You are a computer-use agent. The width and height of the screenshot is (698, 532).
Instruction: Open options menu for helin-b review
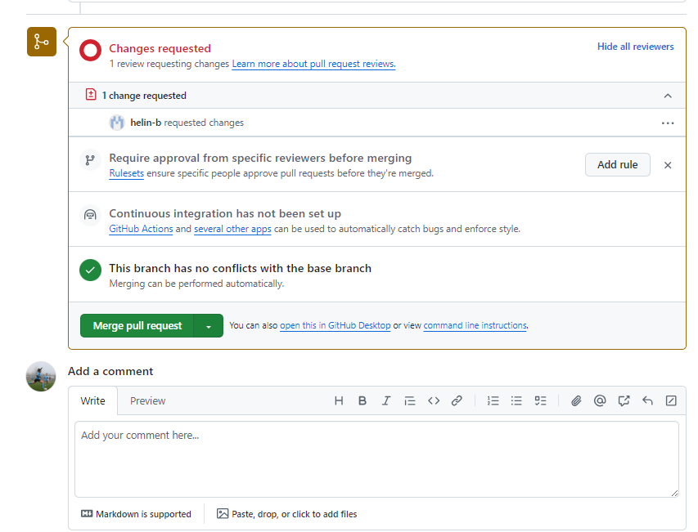[668, 123]
